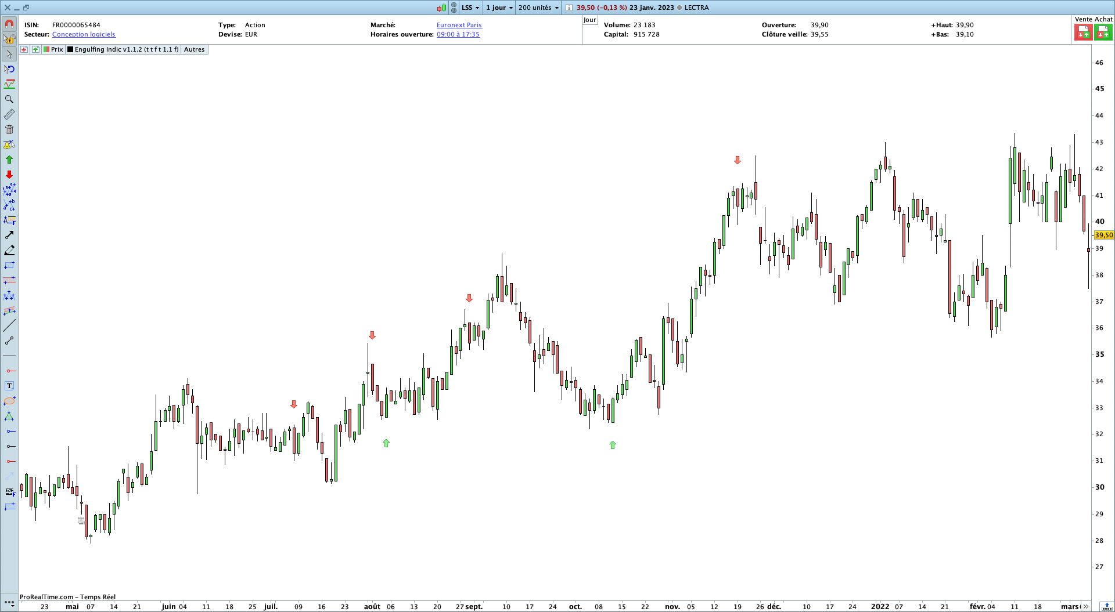The width and height of the screenshot is (1115, 612).
Task: Choose the numbered 1-5 wave tool
Action: (x=9, y=190)
